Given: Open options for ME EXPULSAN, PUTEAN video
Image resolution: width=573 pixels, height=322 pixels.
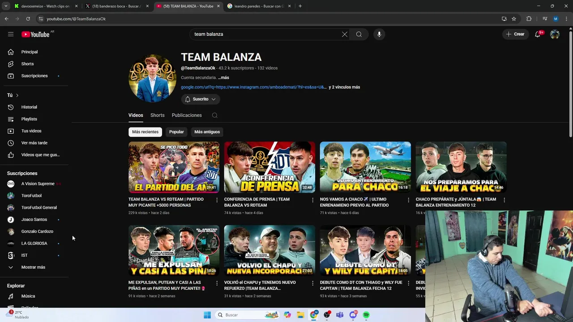Looking at the screenshot, I should click(x=217, y=283).
